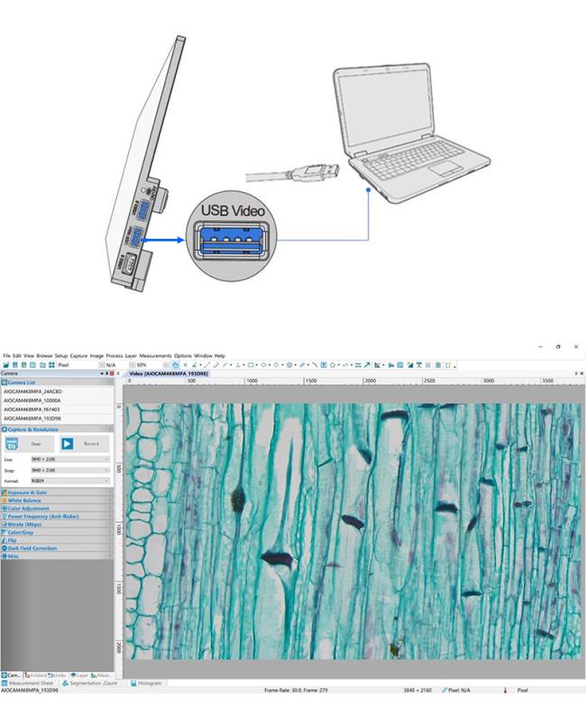Start video with the Record play icon
The width and height of the screenshot is (586, 709).
click(x=68, y=444)
